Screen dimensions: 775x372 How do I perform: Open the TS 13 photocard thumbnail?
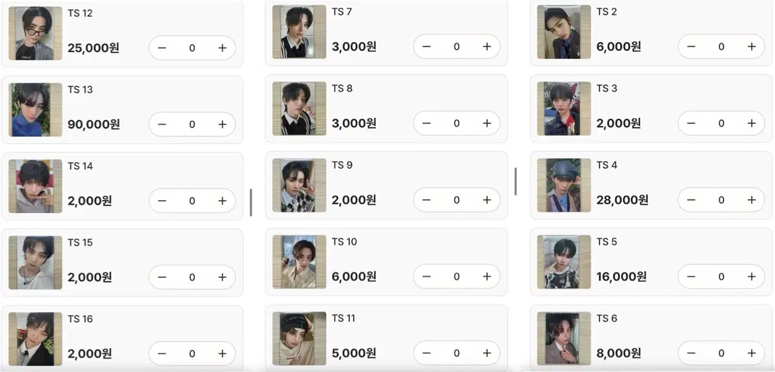tap(36, 110)
